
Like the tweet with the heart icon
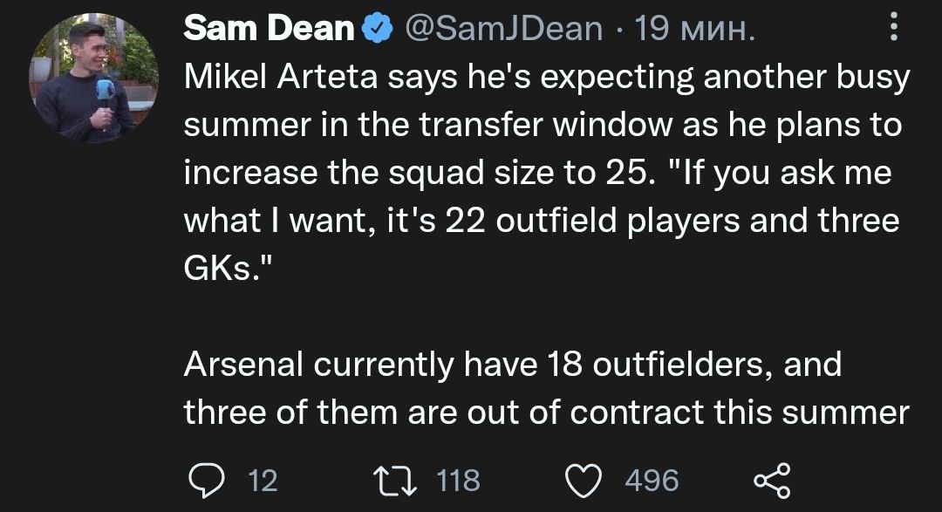tap(584, 480)
